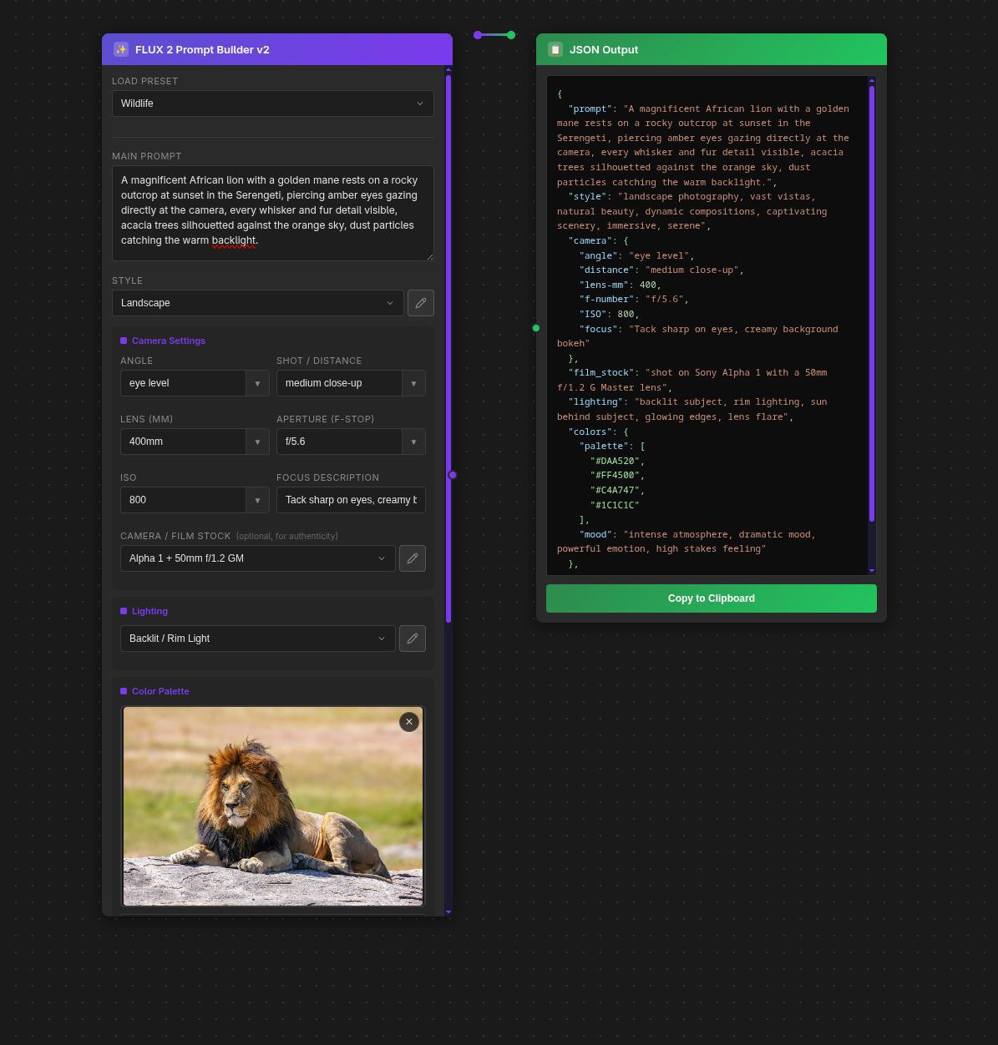Screen dimensions: 998x1045
Task: Expand the Shot / Distance dropdown
Action: (x=351, y=383)
